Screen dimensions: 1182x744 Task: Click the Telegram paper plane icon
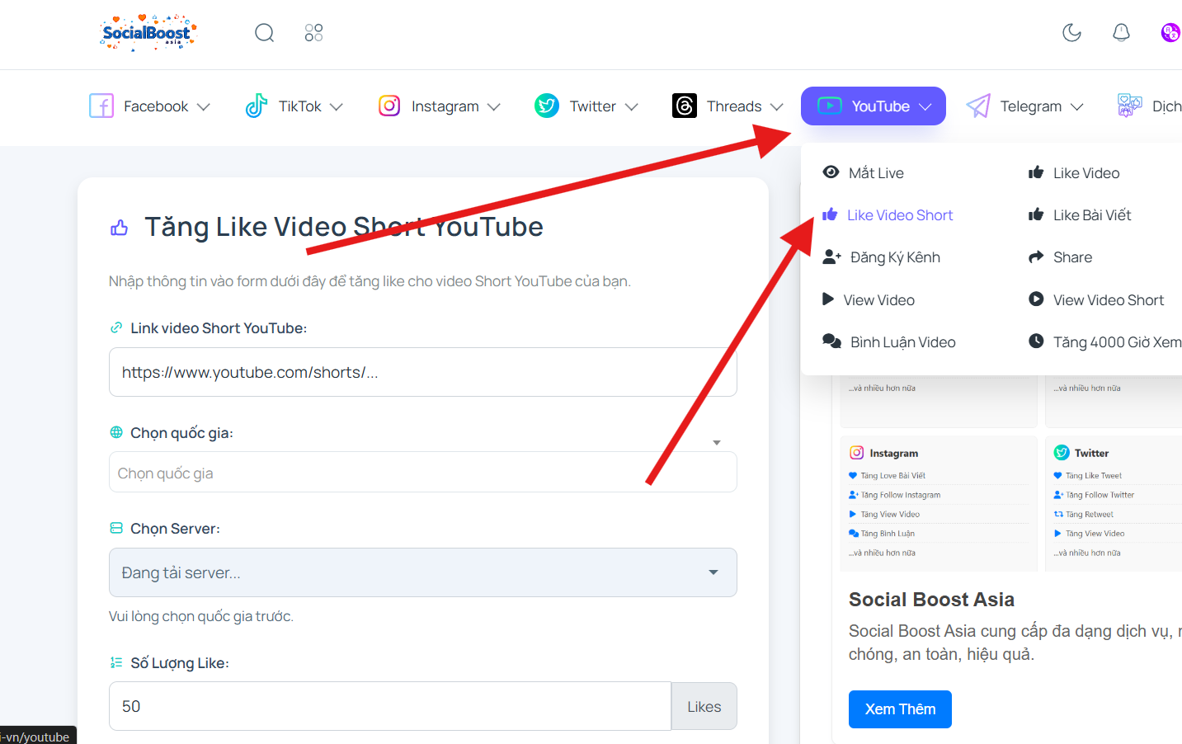[x=978, y=106]
